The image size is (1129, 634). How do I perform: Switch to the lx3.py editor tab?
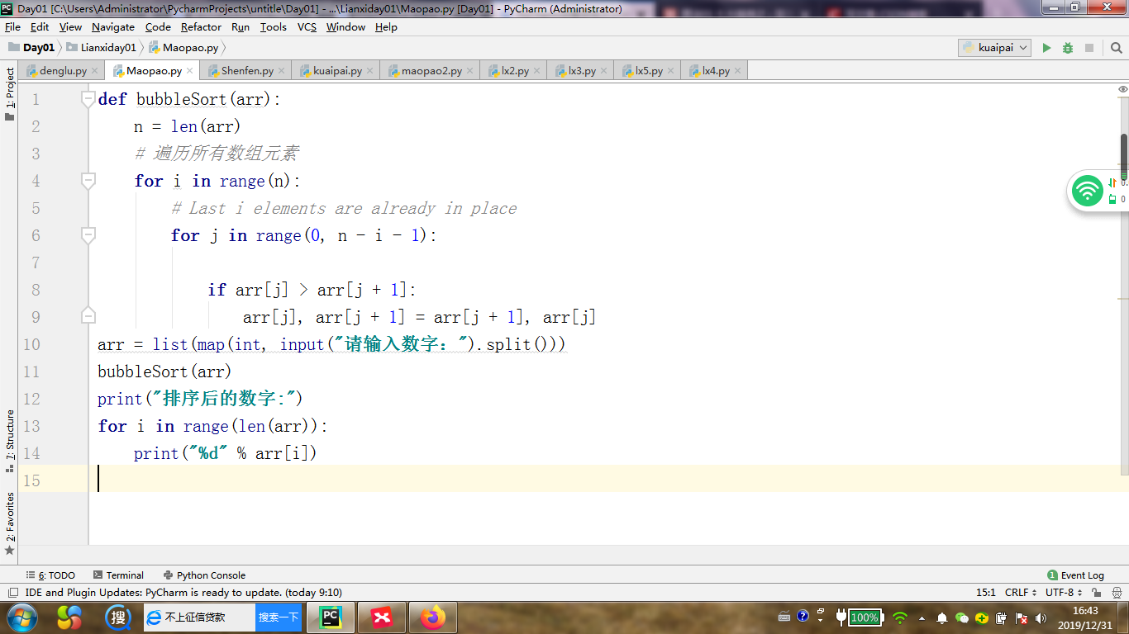pyautogui.click(x=582, y=71)
